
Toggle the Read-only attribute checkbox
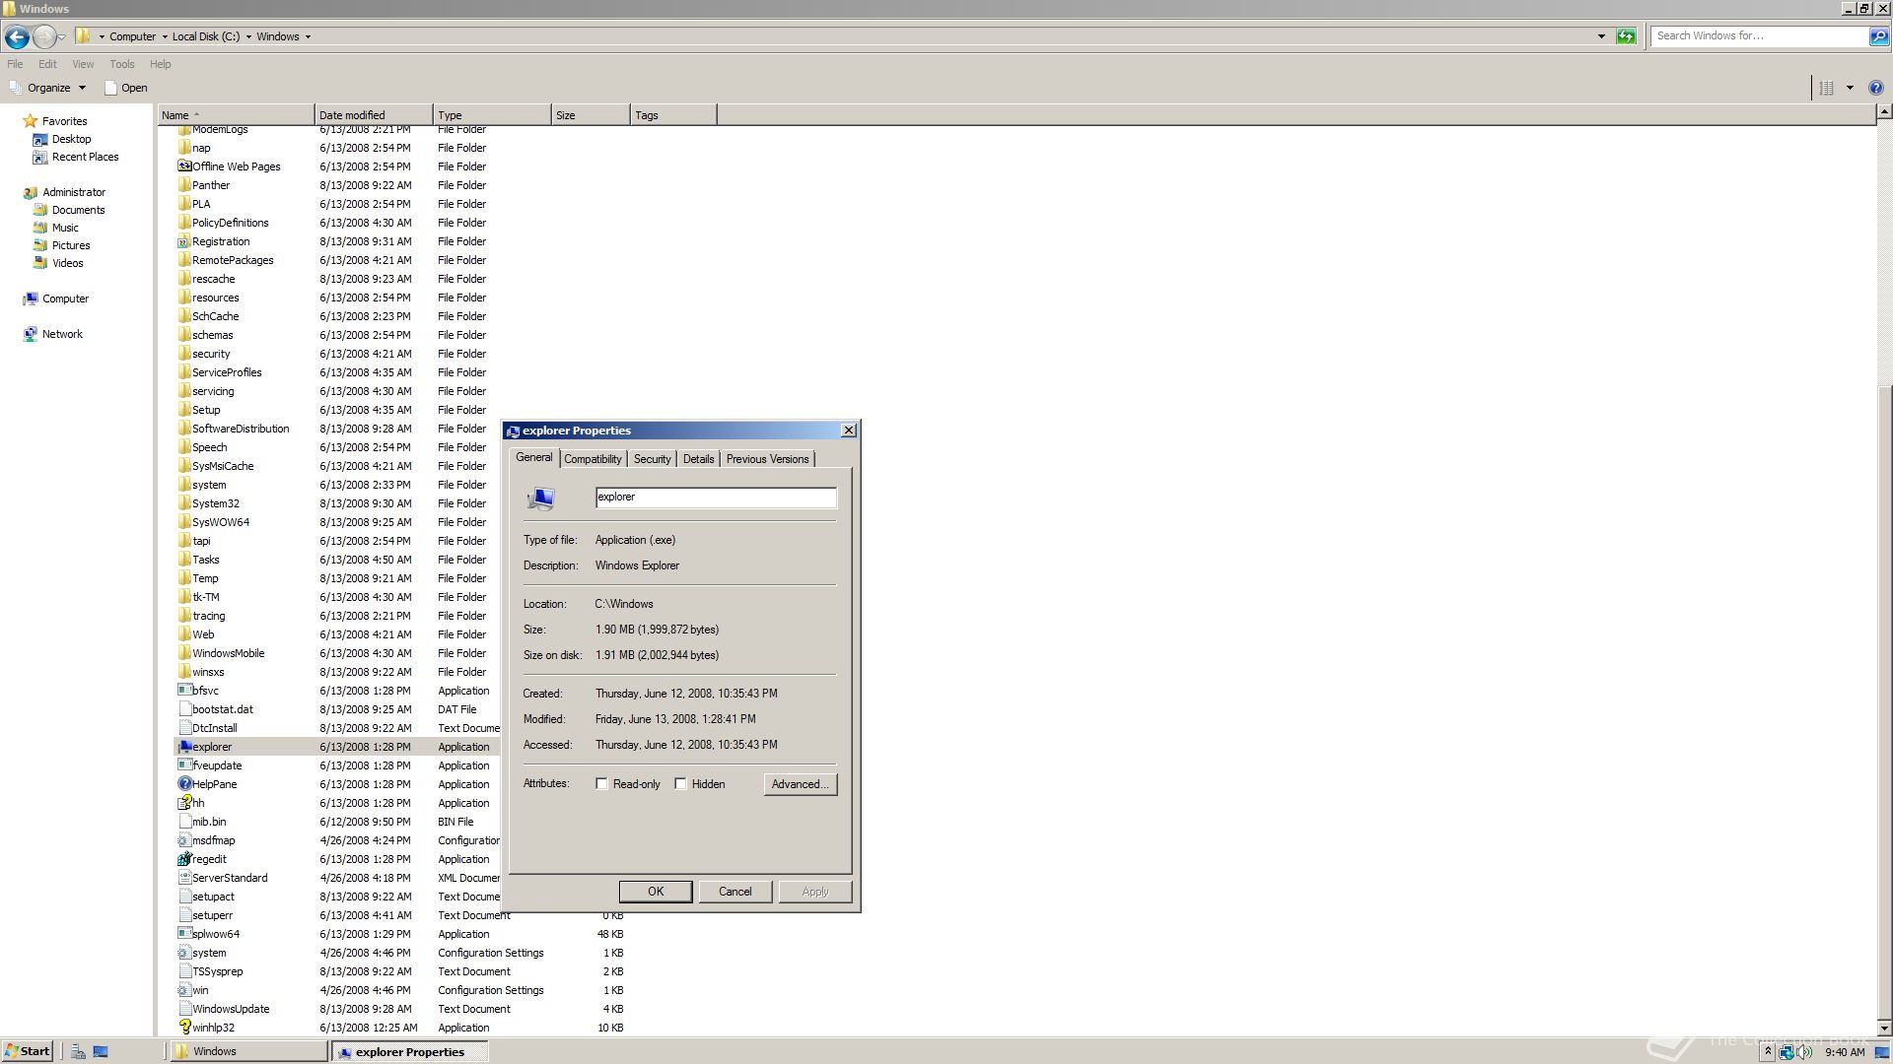click(601, 784)
